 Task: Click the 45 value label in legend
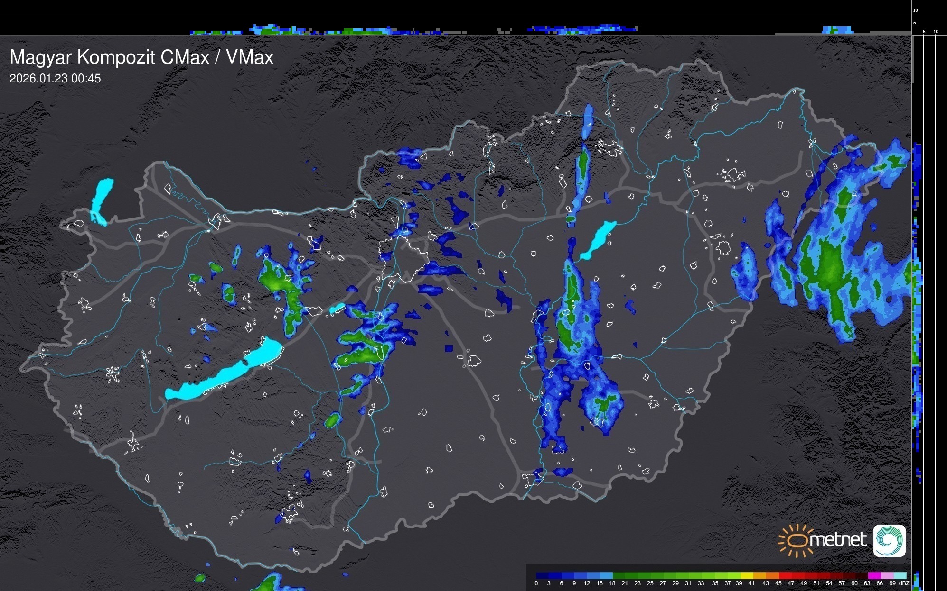pyautogui.click(x=778, y=583)
